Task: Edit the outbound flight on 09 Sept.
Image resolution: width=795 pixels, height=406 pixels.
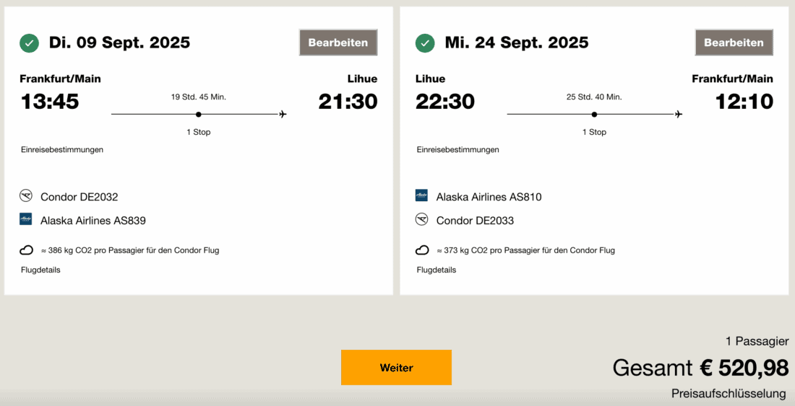Action: click(338, 43)
